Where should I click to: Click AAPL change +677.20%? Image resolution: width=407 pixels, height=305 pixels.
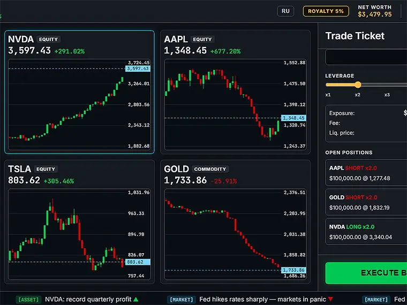click(225, 51)
